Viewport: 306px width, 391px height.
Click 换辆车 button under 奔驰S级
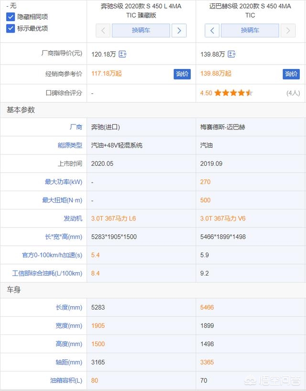tap(141, 30)
